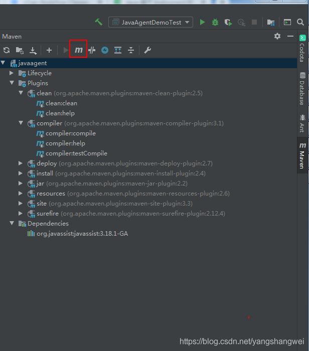Toggle Maven Offline Mode
309x351 pixels.
(92, 50)
